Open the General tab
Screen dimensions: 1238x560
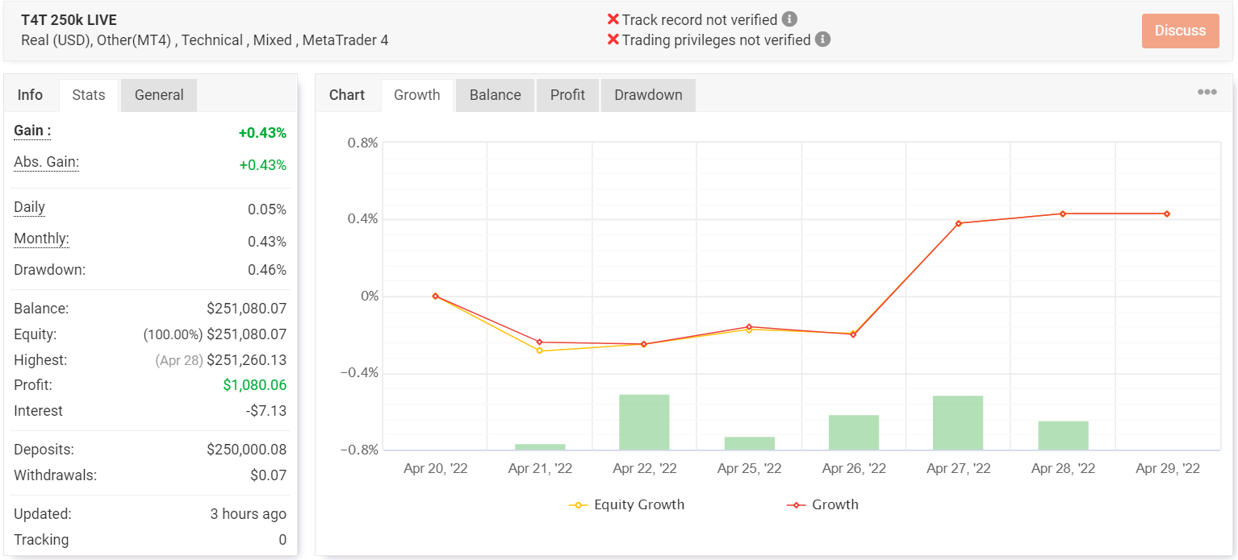pyautogui.click(x=159, y=95)
